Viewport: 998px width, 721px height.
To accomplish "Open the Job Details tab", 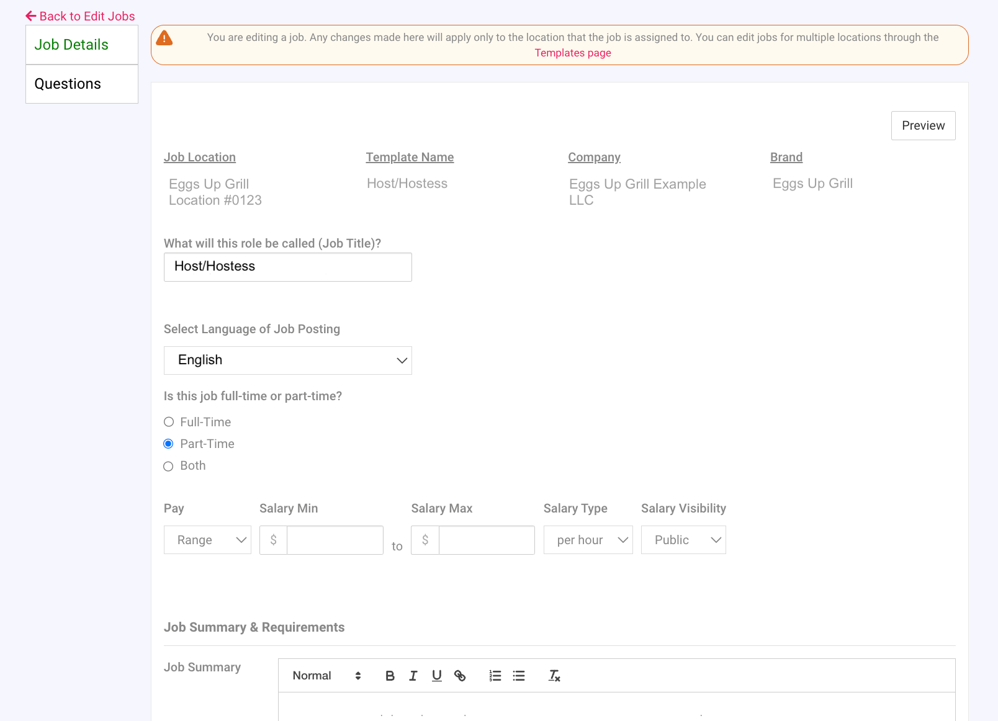I will click(82, 45).
